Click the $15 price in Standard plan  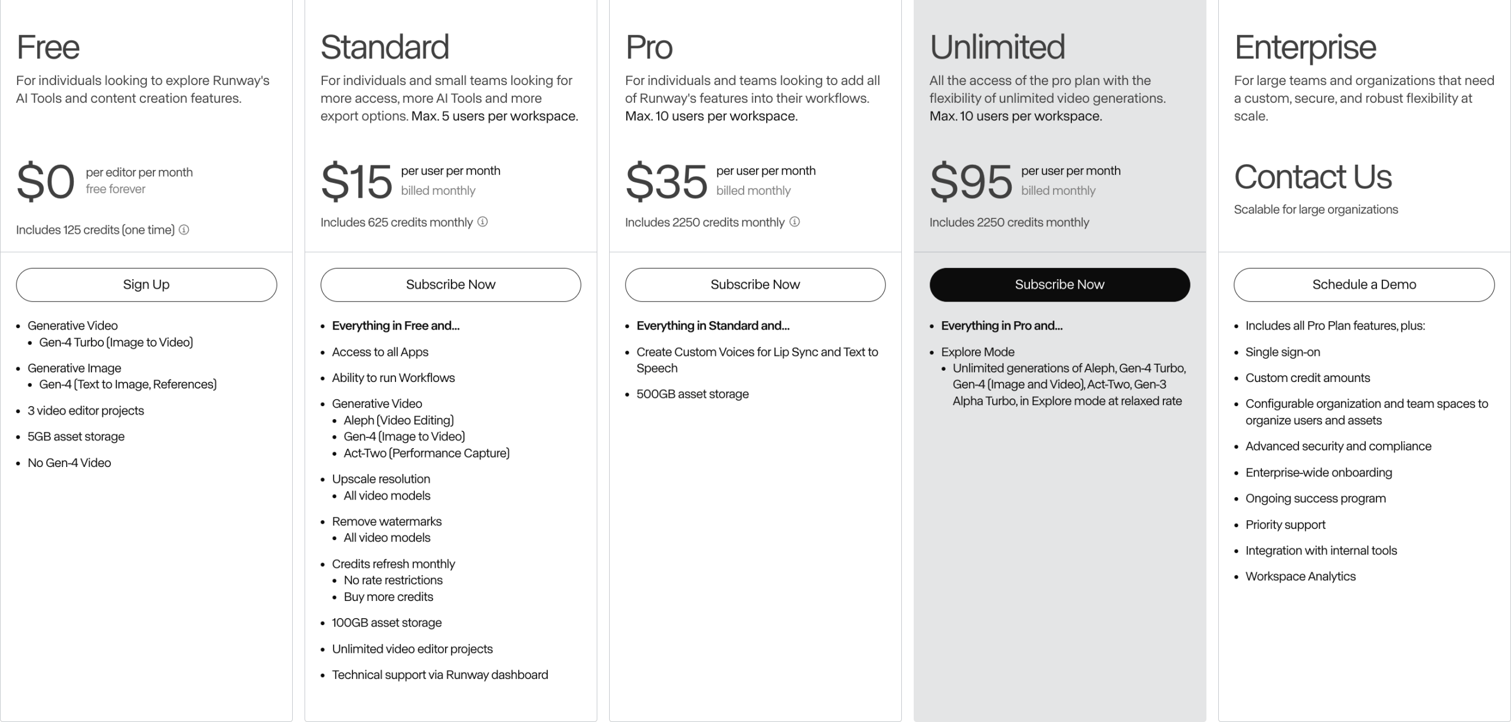[357, 181]
